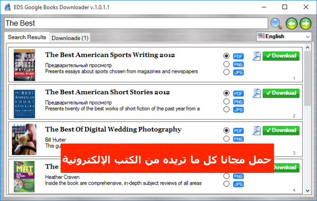
Task: Click PNG badge for Sports Writing 2012
Action: [238, 64]
